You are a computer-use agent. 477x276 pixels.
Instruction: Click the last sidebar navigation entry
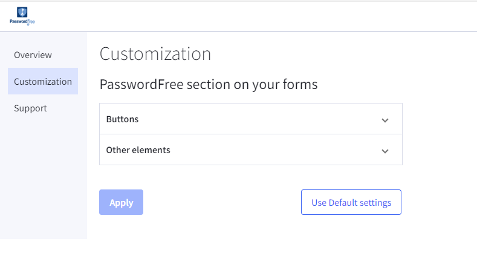(x=30, y=108)
